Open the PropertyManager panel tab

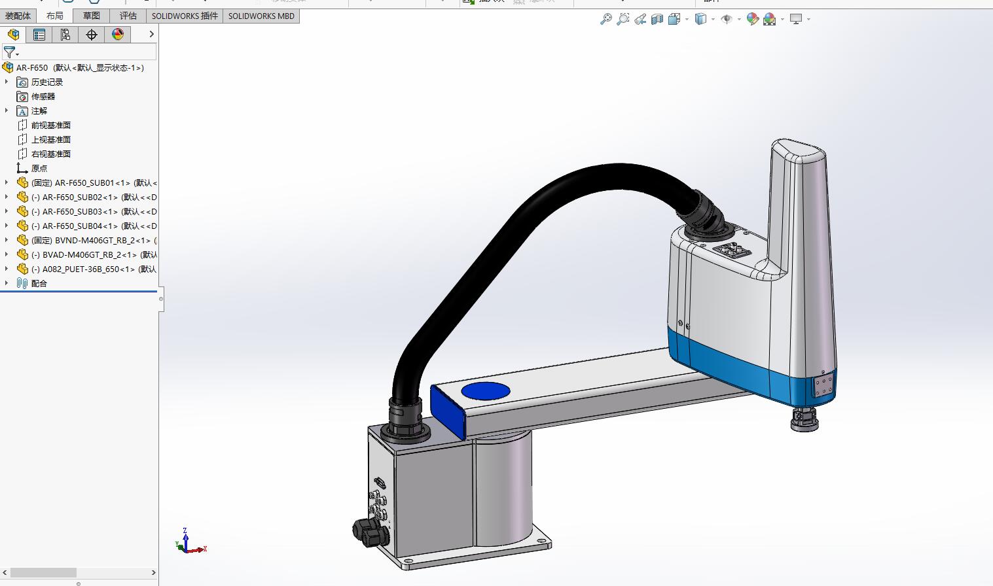[x=39, y=35]
